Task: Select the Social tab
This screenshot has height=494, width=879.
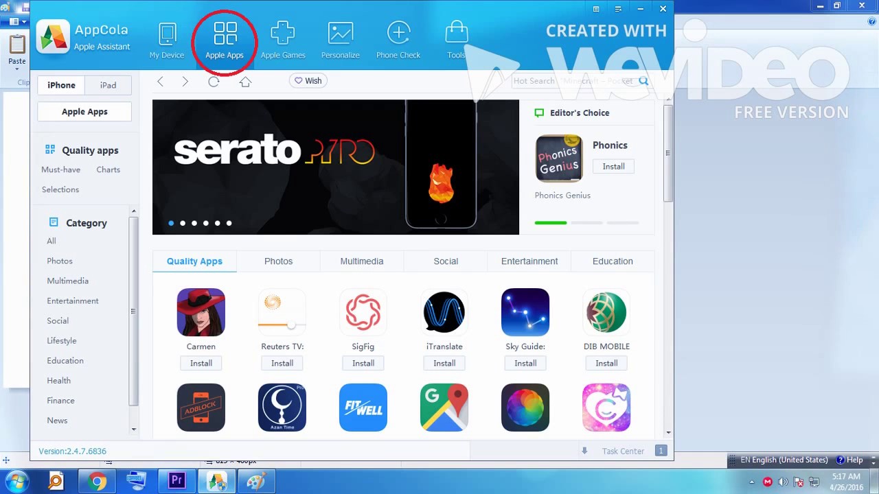Action: [x=446, y=261]
